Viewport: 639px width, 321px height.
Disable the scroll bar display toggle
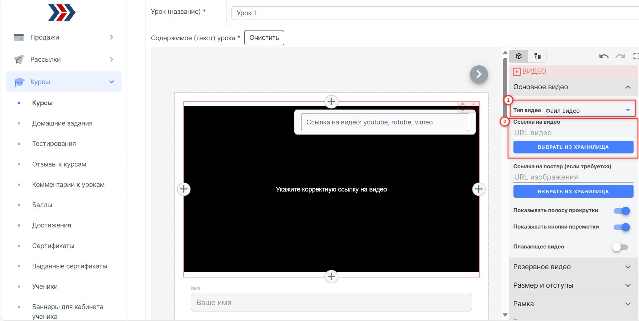pyautogui.click(x=622, y=211)
